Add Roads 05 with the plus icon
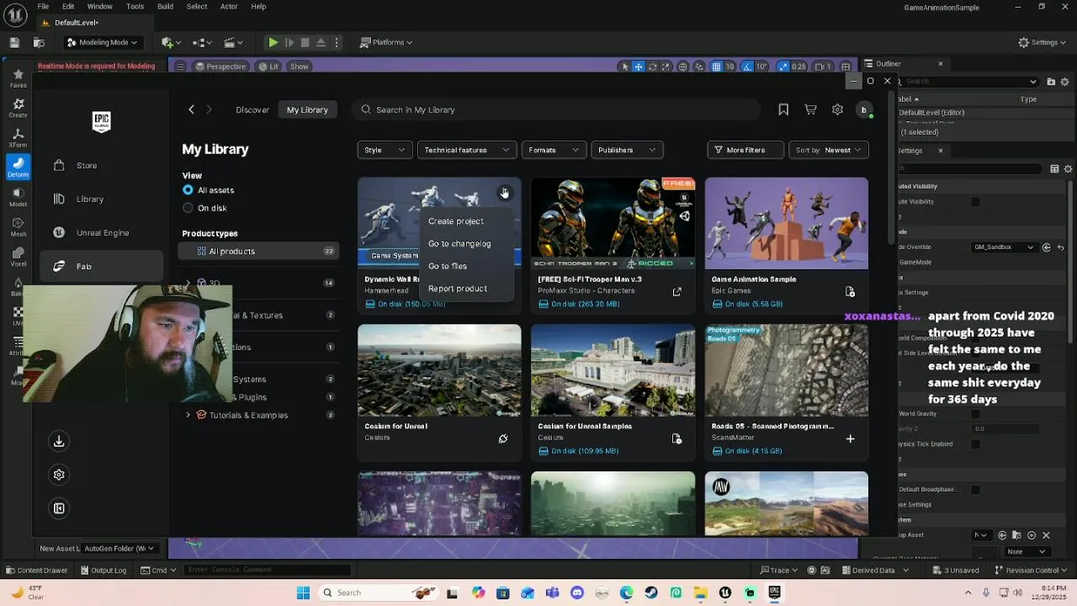The width and height of the screenshot is (1077, 606). tap(850, 439)
